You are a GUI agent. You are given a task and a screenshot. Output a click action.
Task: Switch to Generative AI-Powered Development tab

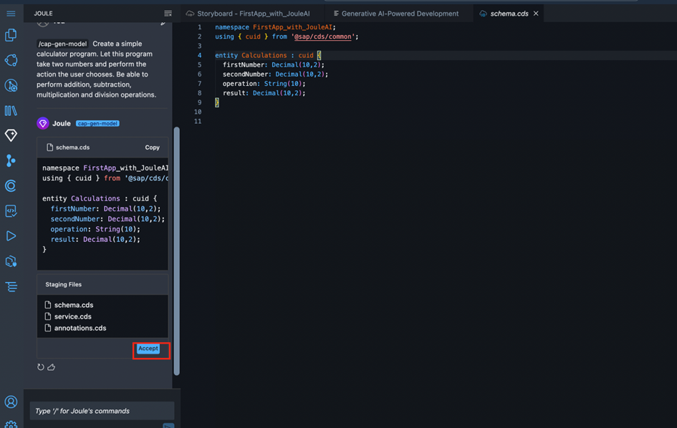click(399, 14)
